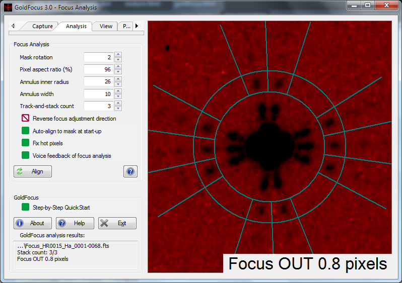This screenshot has width=402, height=283.
Task: Switch to the Capture tab
Action: pos(42,26)
